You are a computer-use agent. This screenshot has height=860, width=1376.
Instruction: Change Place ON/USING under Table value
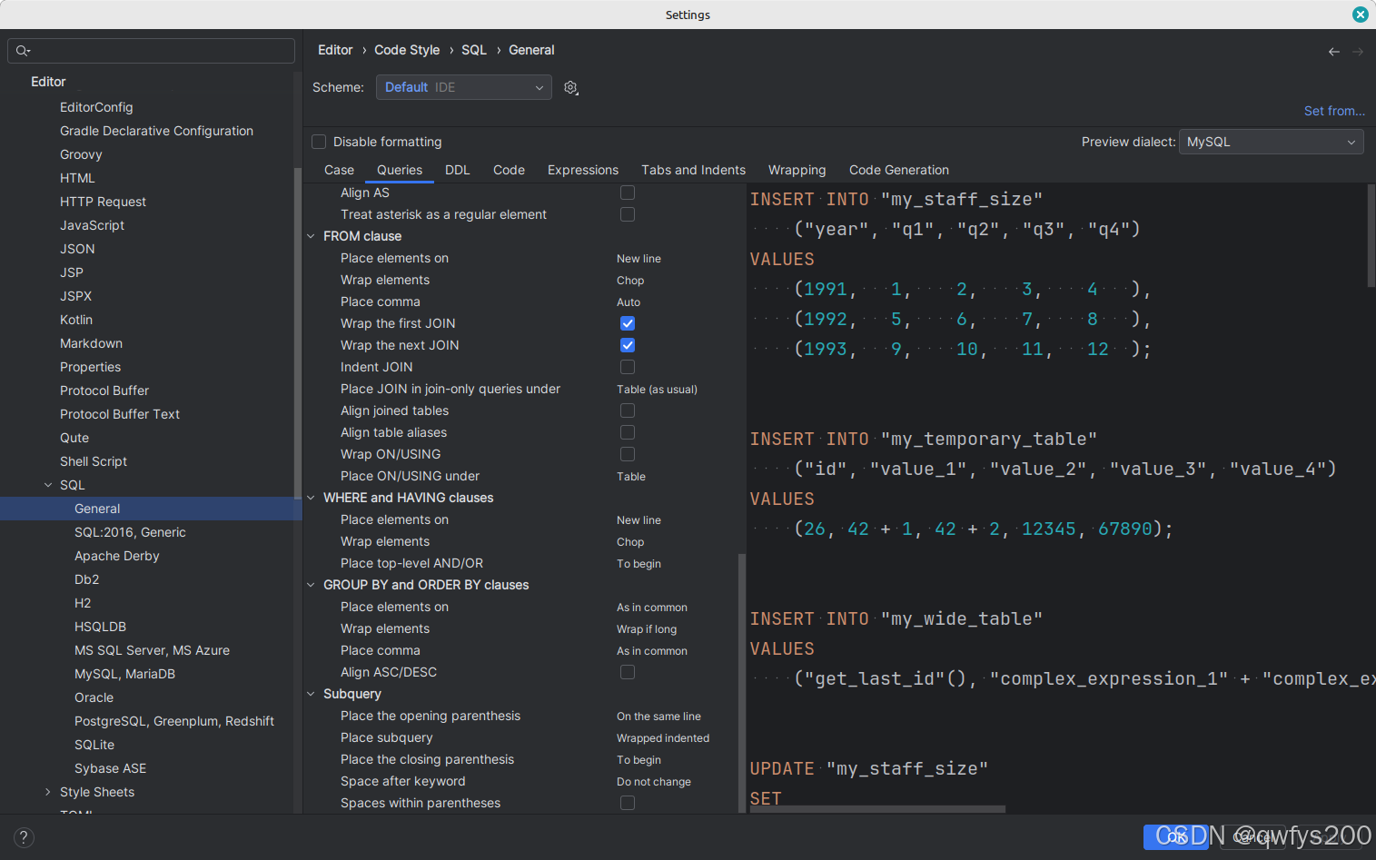tap(631, 477)
